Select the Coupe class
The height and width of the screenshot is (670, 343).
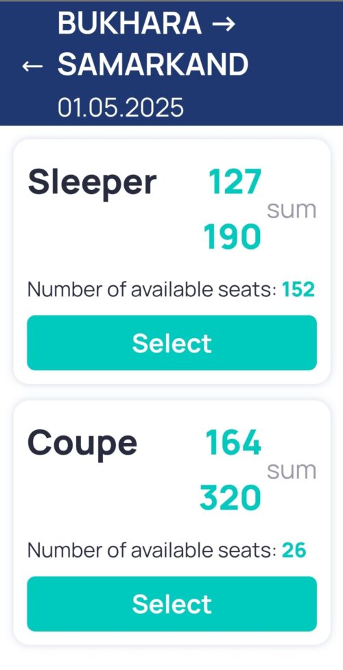pyautogui.click(x=172, y=603)
